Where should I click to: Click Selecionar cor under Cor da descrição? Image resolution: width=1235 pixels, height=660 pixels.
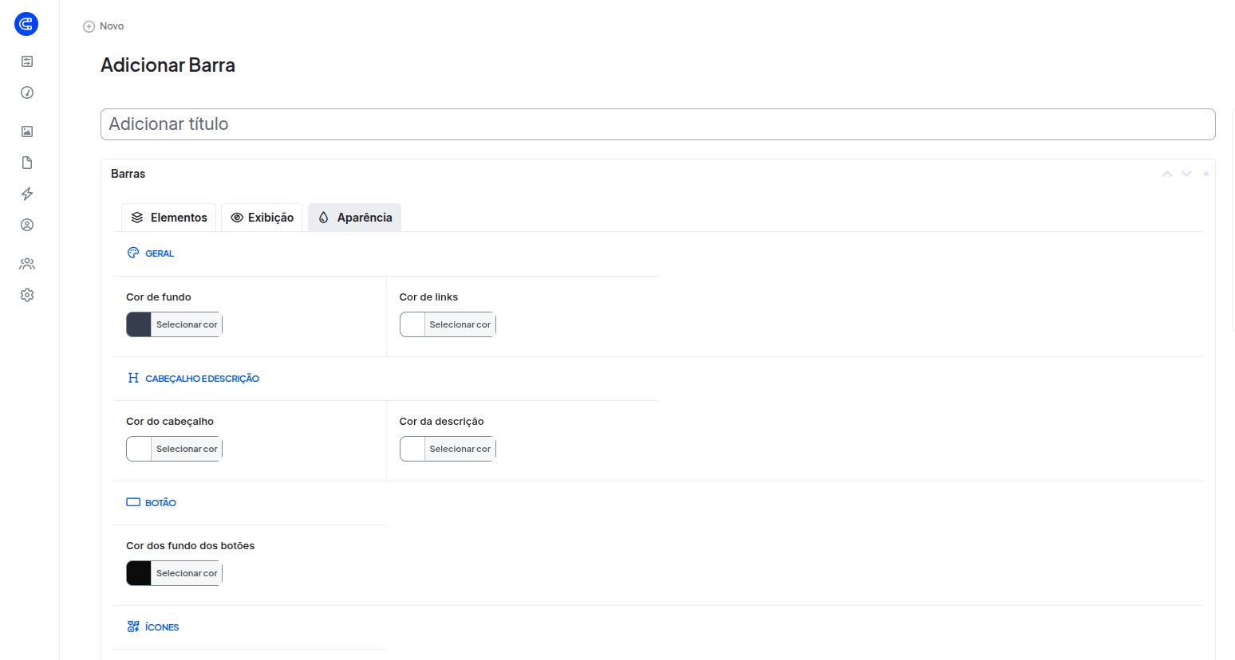pos(460,449)
